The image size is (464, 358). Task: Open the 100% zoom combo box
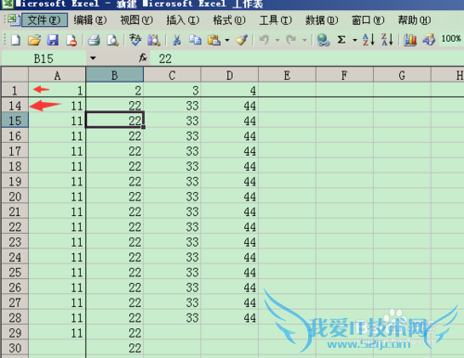coord(451,39)
